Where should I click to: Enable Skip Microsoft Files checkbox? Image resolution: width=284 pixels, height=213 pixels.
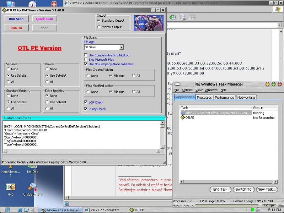pos(86,60)
